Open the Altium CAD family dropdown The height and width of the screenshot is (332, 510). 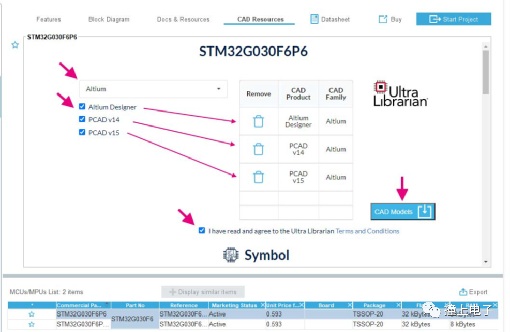(x=153, y=89)
